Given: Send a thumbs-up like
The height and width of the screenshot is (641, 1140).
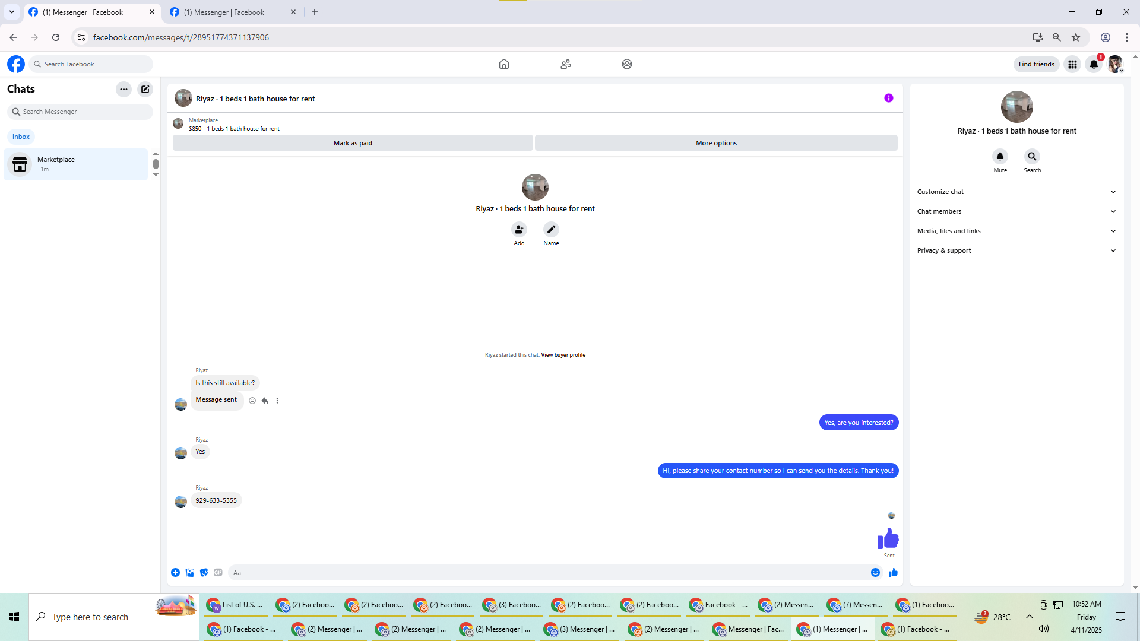Looking at the screenshot, I should 893,573.
